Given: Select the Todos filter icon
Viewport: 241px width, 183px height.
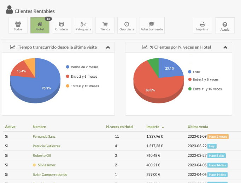Looking at the screenshot, I should point(18,25).
